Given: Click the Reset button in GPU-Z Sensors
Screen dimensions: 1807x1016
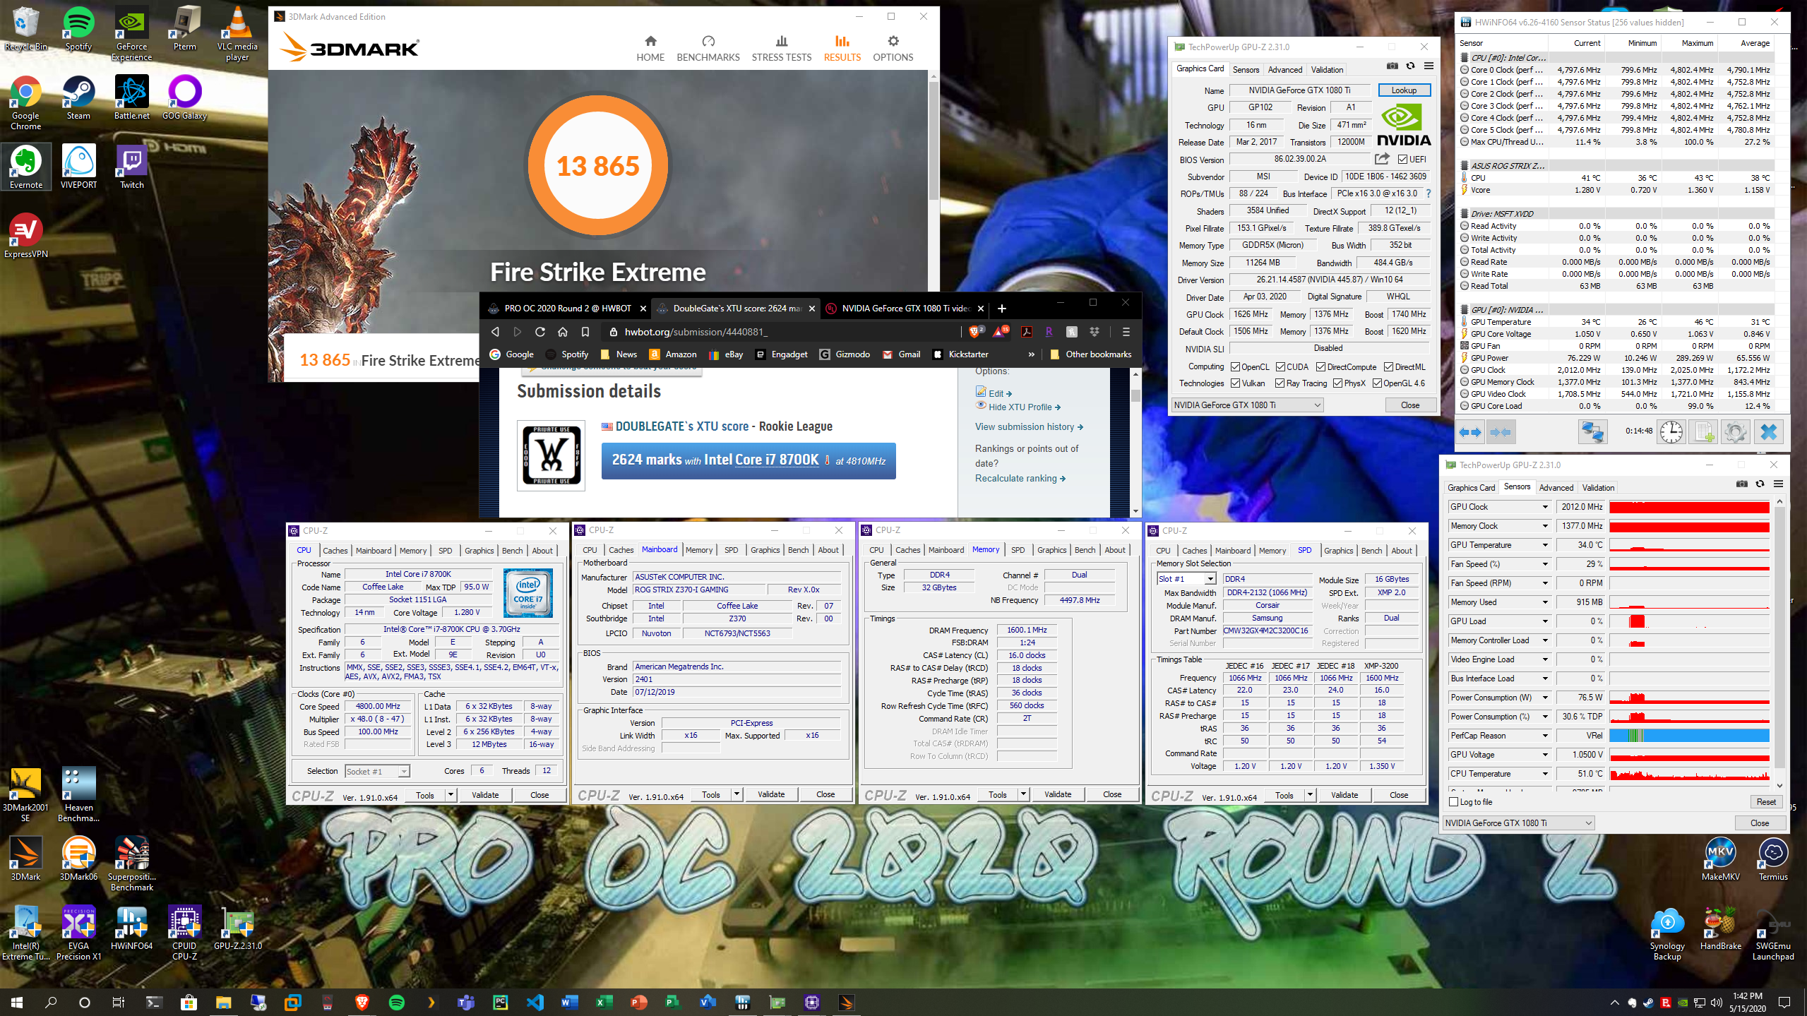Looking at the screenshot, I should (1765, 801).
